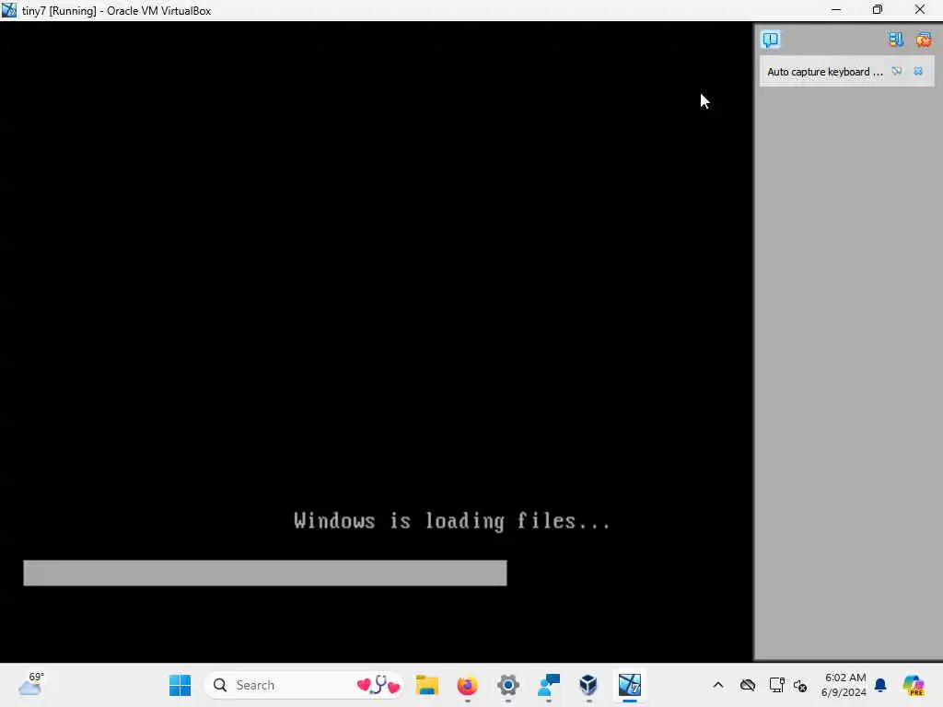The height and width of the screenshot is (707, 943).
Task: Click the don't-show-again icon on the keyboard notification
Action: pyautogui.click(x=897, y=72)
